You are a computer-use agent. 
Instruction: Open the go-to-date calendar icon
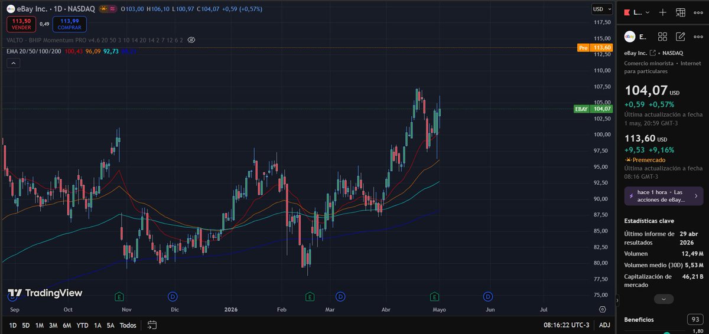coord(152,325)
